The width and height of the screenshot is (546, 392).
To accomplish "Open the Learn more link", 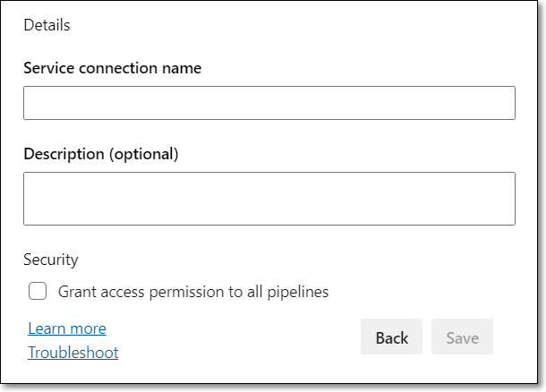I will point(67,328).
